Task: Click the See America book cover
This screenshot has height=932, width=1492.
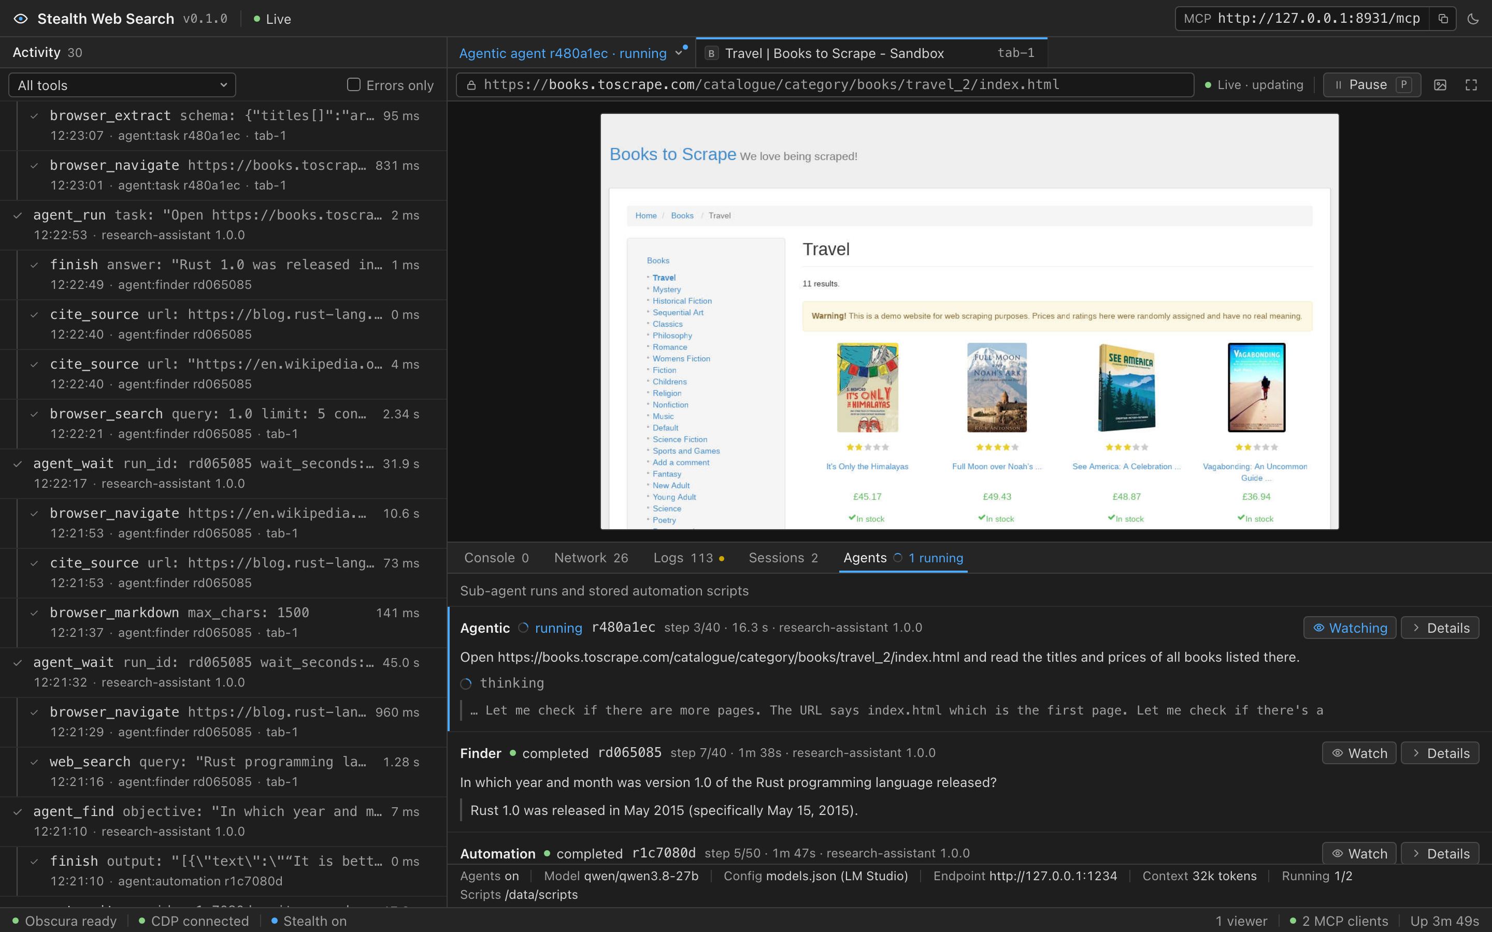Action: [1126, 387]
